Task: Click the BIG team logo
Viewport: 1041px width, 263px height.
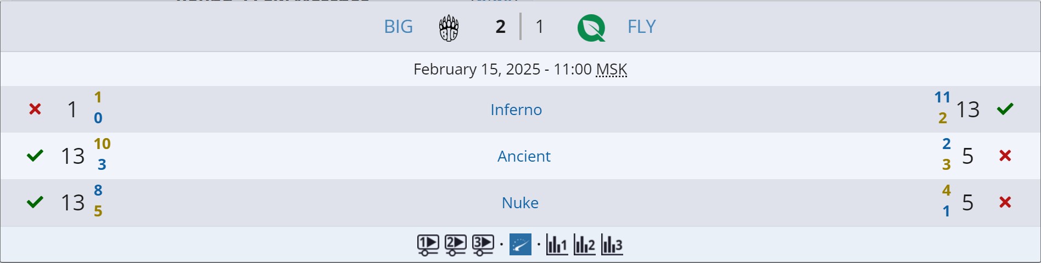Action: click(x=449, y=27)
